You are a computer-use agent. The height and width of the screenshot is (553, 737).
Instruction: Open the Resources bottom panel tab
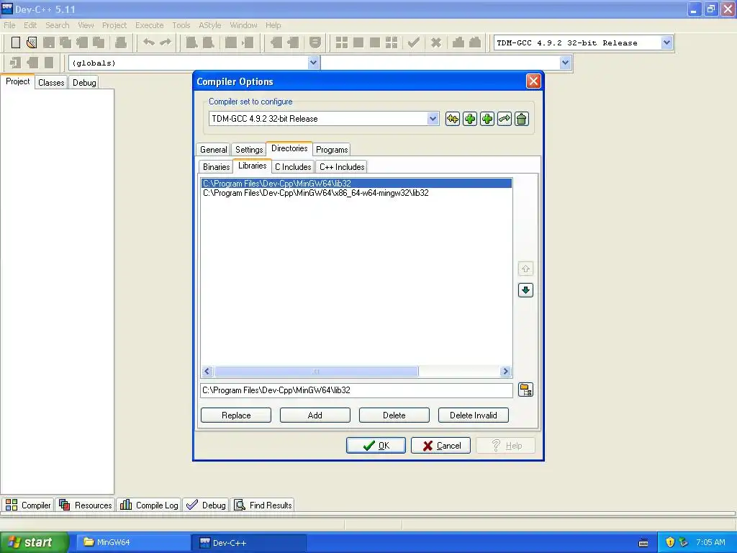pos(86,505)
